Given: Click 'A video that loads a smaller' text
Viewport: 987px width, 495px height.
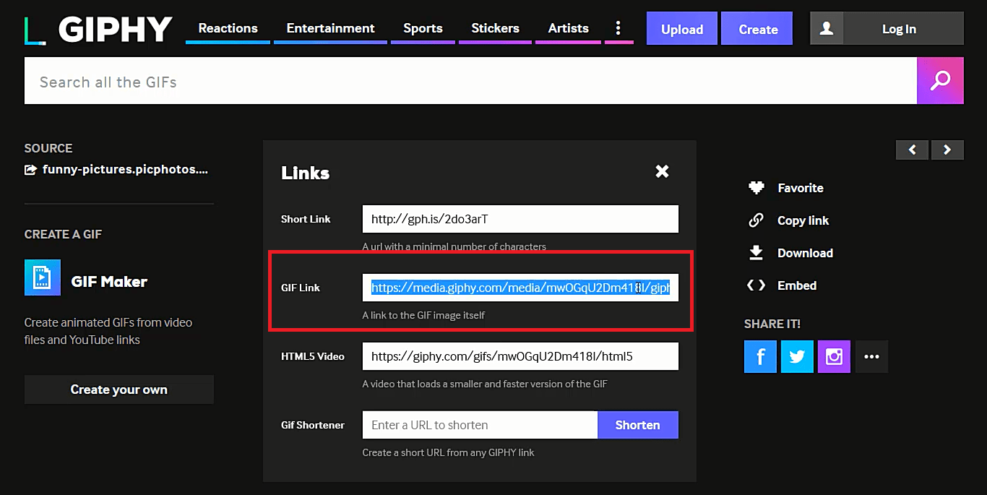Looking at the screenshot, I should coord(485,384).
